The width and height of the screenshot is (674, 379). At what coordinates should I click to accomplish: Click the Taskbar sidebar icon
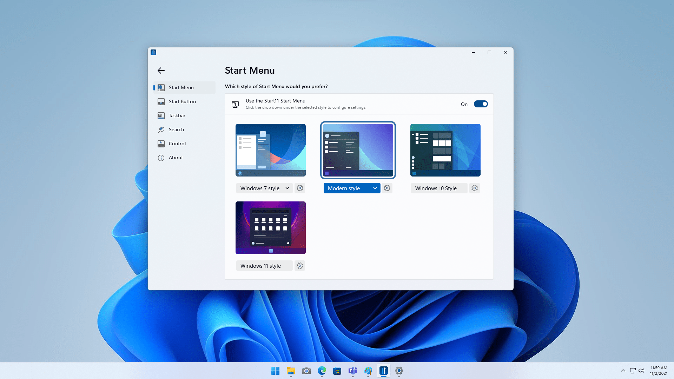[x=161, y=115]
